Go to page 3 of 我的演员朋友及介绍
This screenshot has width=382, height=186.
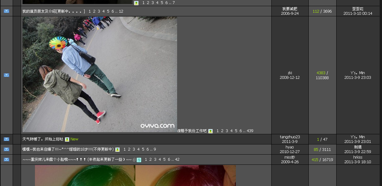click(99, 11)
